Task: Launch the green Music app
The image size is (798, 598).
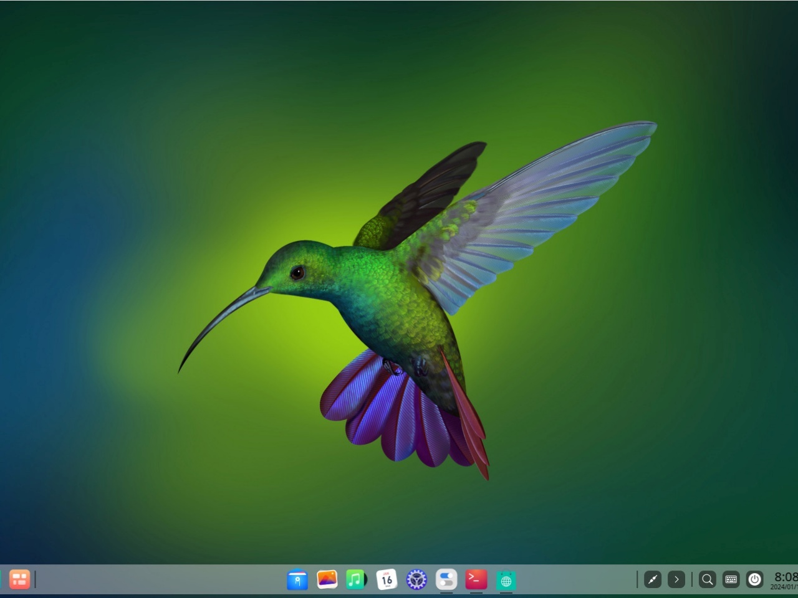Action: click(357, 579)
